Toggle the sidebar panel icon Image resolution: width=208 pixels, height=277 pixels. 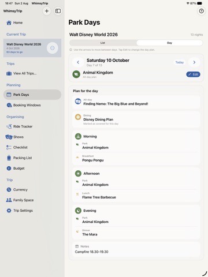coord(58,11)
